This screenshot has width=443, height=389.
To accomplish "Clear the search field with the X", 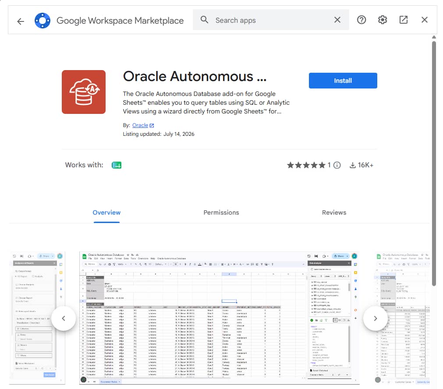I will 337,20.
